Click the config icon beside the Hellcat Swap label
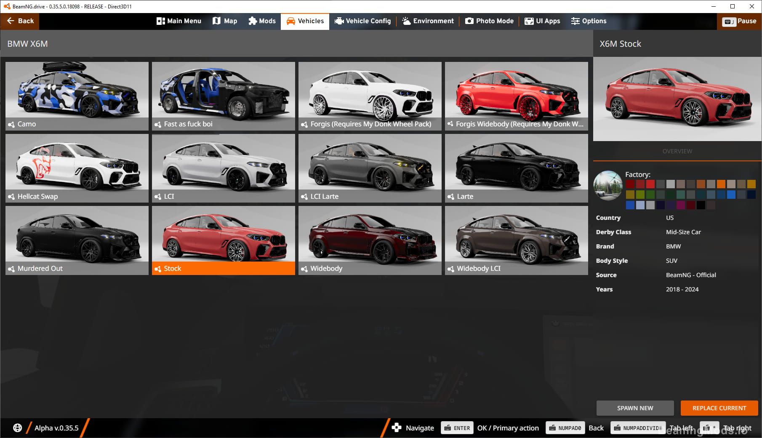 (11, 197)
